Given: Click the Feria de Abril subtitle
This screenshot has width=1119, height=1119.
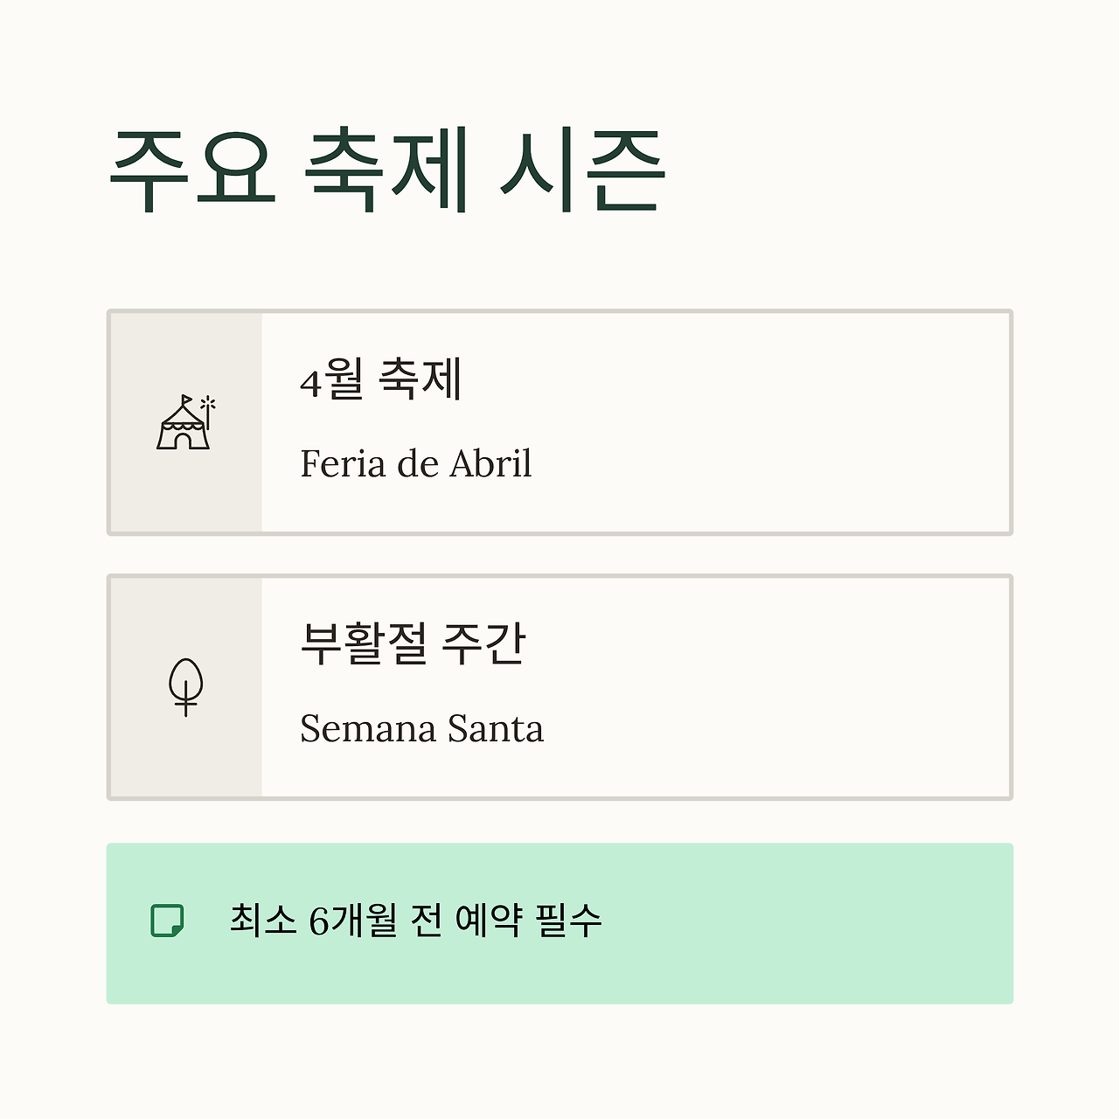Looking at the screenshot, I should click(415, 463).
